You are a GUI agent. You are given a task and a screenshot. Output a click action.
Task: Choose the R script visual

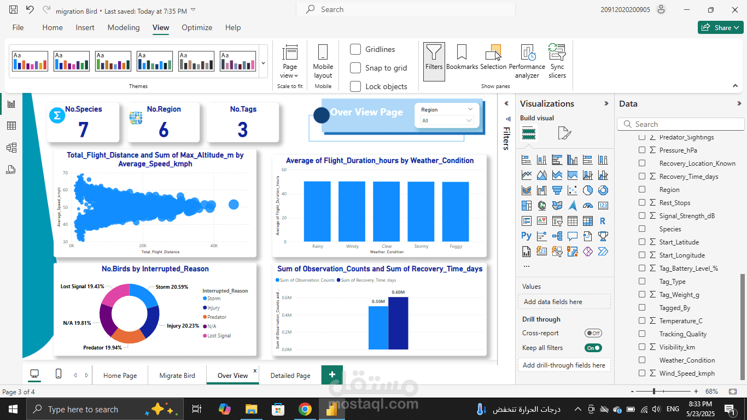(603, 221)
